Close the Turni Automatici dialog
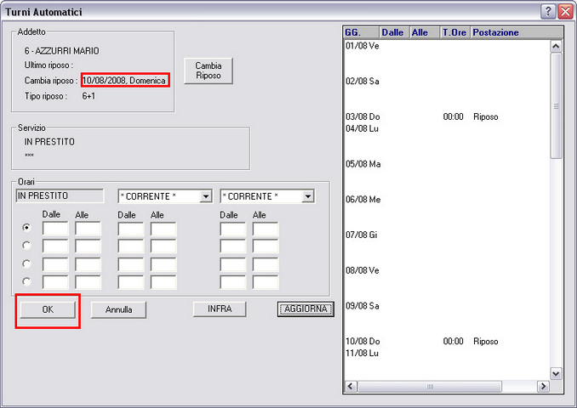Viewport: 577px width, 408px height. tap(565, 11)
